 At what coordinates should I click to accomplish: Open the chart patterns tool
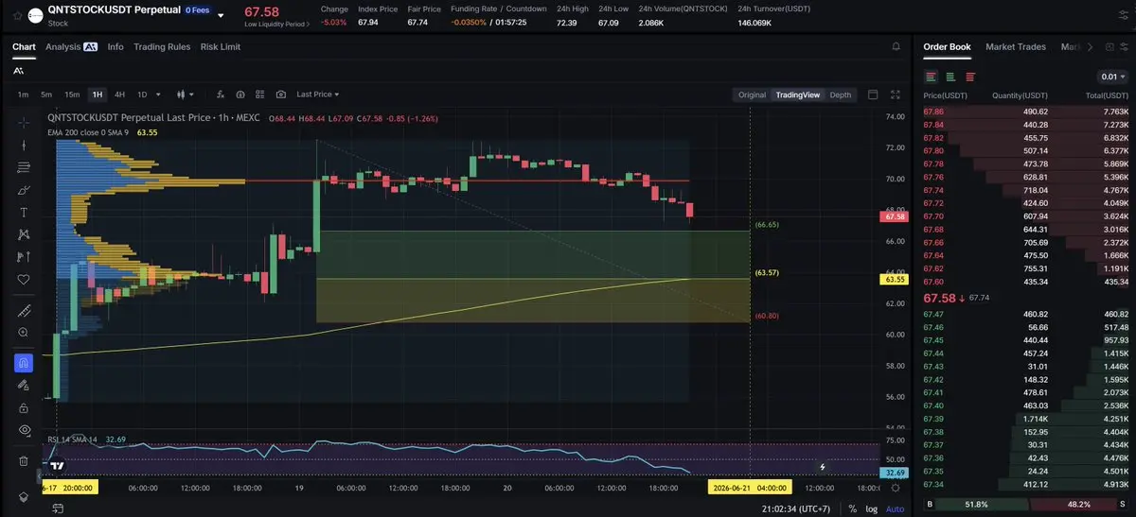pyautogui.click(x=24, y=234)
